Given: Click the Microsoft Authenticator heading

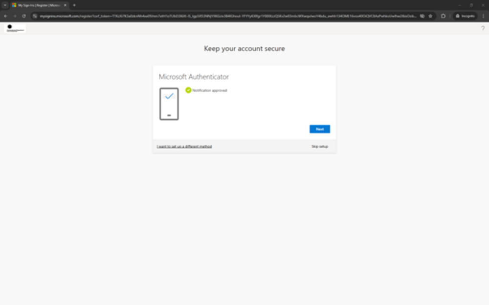Looking at the screenshot, I should point(195,77).
